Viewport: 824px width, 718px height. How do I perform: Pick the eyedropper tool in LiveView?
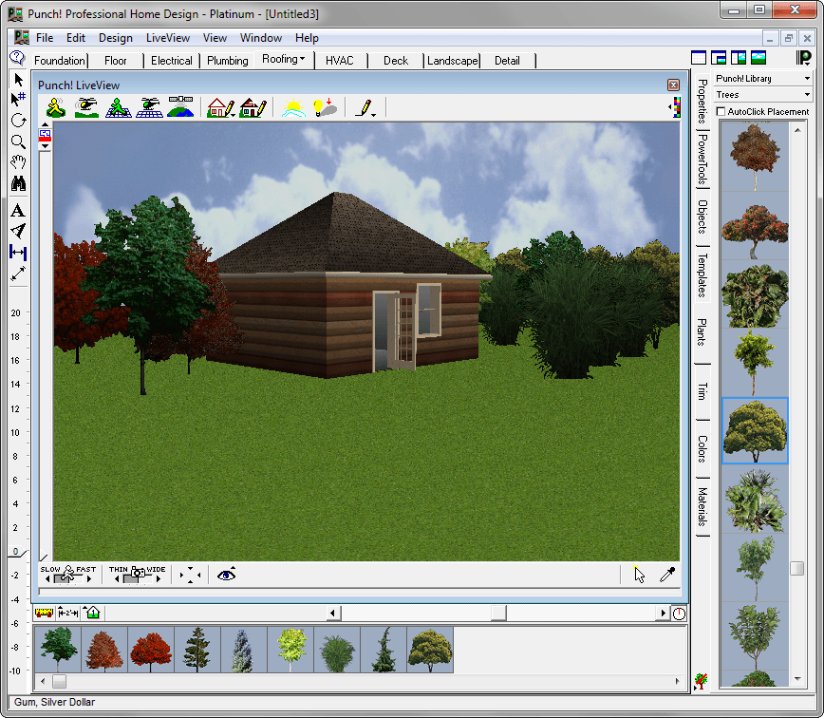(667, 575)
